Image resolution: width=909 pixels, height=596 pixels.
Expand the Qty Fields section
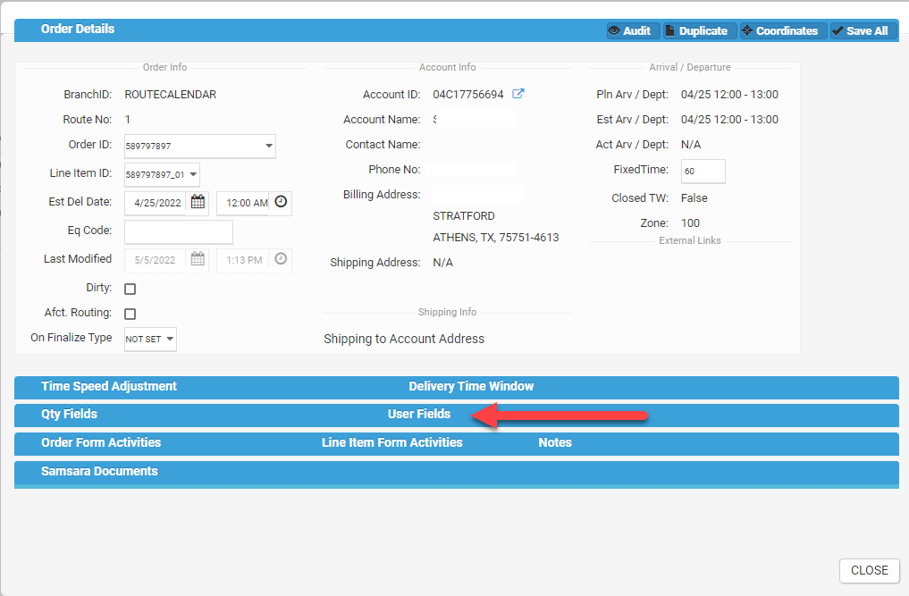pyautogui.click(x=69, y=414)
